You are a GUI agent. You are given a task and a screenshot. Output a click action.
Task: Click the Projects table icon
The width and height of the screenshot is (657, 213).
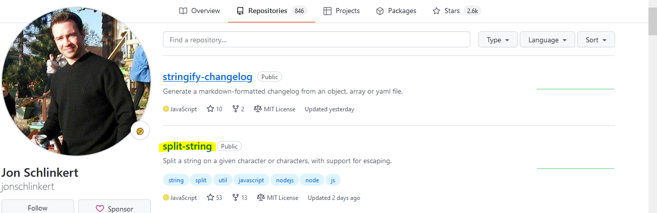(x=327, y=11)
